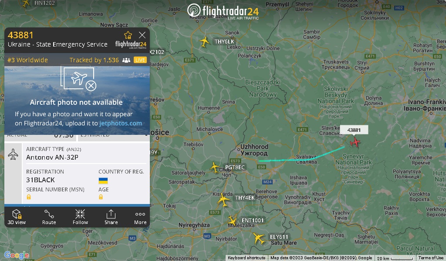
Task: Select the THY6LK aircraft icon
Action: pyautogui.click(x=204, y=41)
